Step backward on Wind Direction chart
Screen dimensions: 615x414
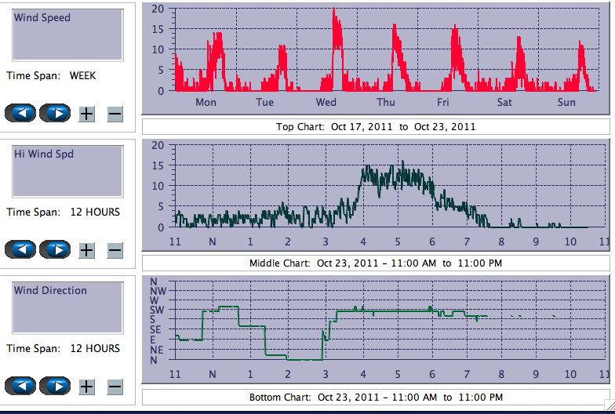[20, 386]
